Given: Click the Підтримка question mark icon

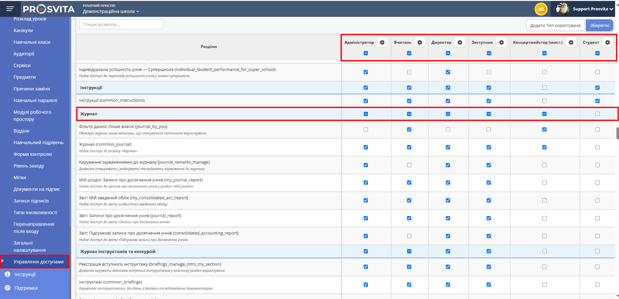Looking at the screenshot, I should tap(7, 288).
